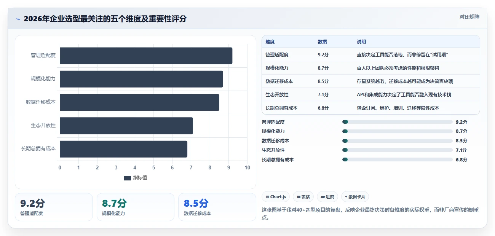Image resolution: width=495 pixels, height=236 pixels.
Task: Click the 6.8分 value beside progress bar
Action: click(461, 160)
